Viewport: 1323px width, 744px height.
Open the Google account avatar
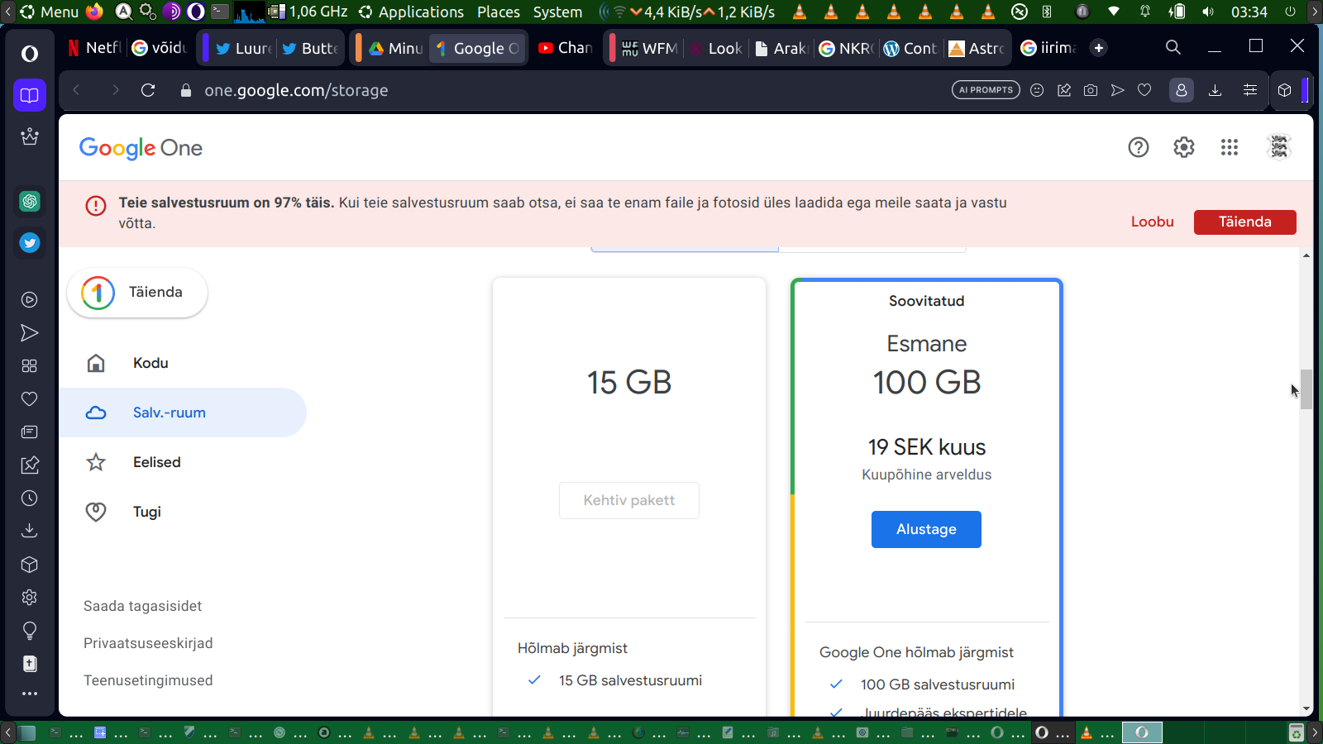click(1279, 147)
